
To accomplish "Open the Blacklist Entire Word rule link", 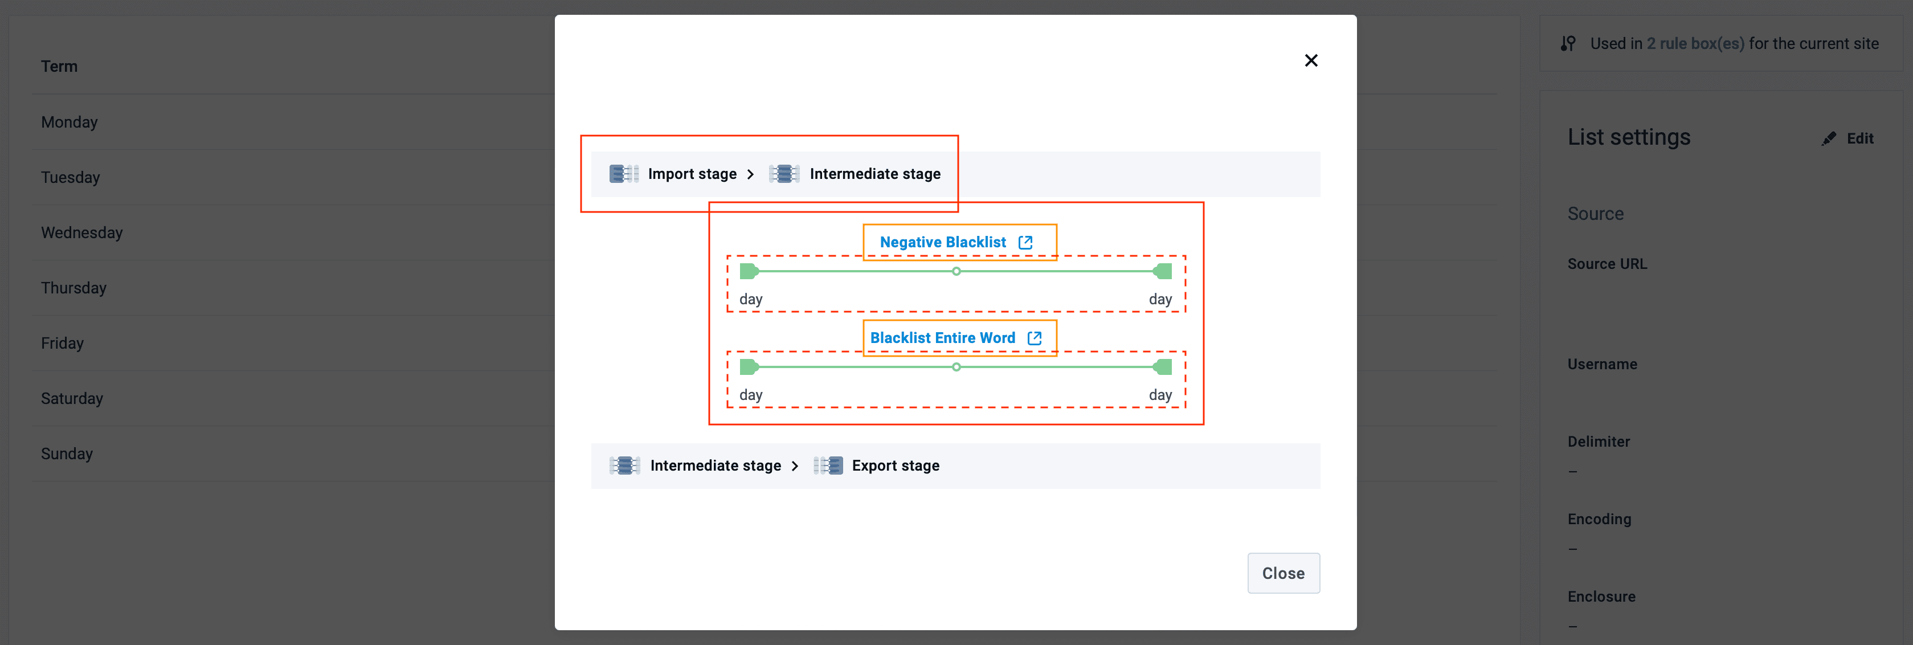I will [x=942, y=338].
